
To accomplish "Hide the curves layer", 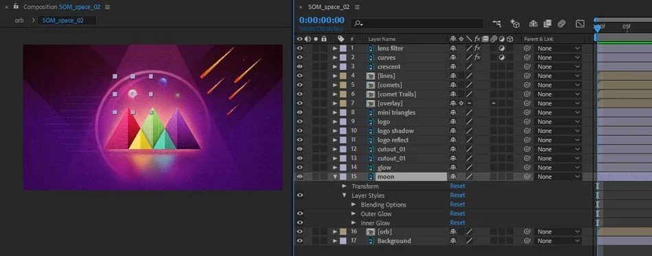I will coord(299,57).
